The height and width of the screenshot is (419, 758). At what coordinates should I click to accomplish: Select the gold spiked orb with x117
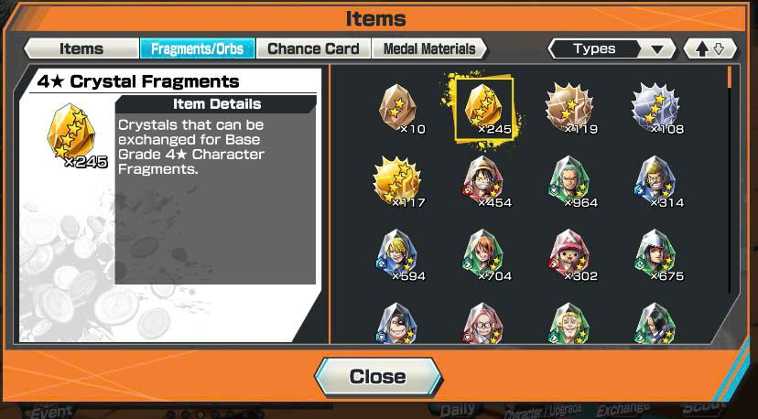[398, 182]
